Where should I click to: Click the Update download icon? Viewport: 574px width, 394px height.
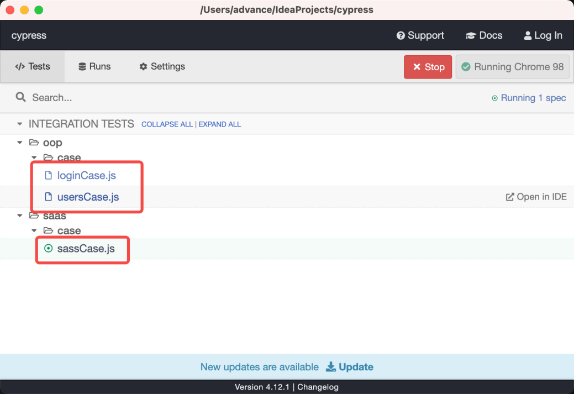pos(330,366)
